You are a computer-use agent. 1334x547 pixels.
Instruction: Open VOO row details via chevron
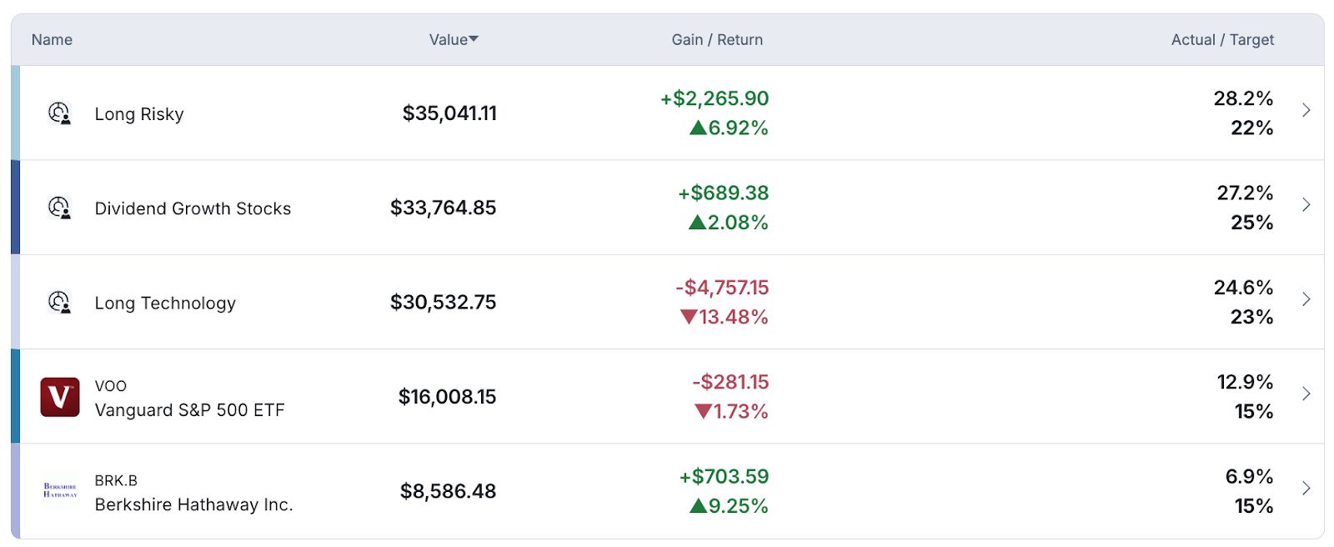[x=1306, y=394]
